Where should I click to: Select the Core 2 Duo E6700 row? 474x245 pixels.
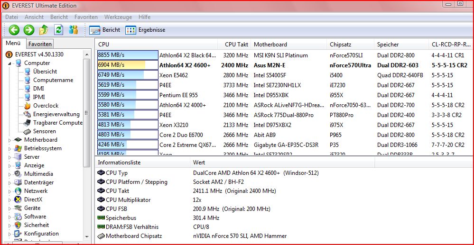tap(284, 135)
